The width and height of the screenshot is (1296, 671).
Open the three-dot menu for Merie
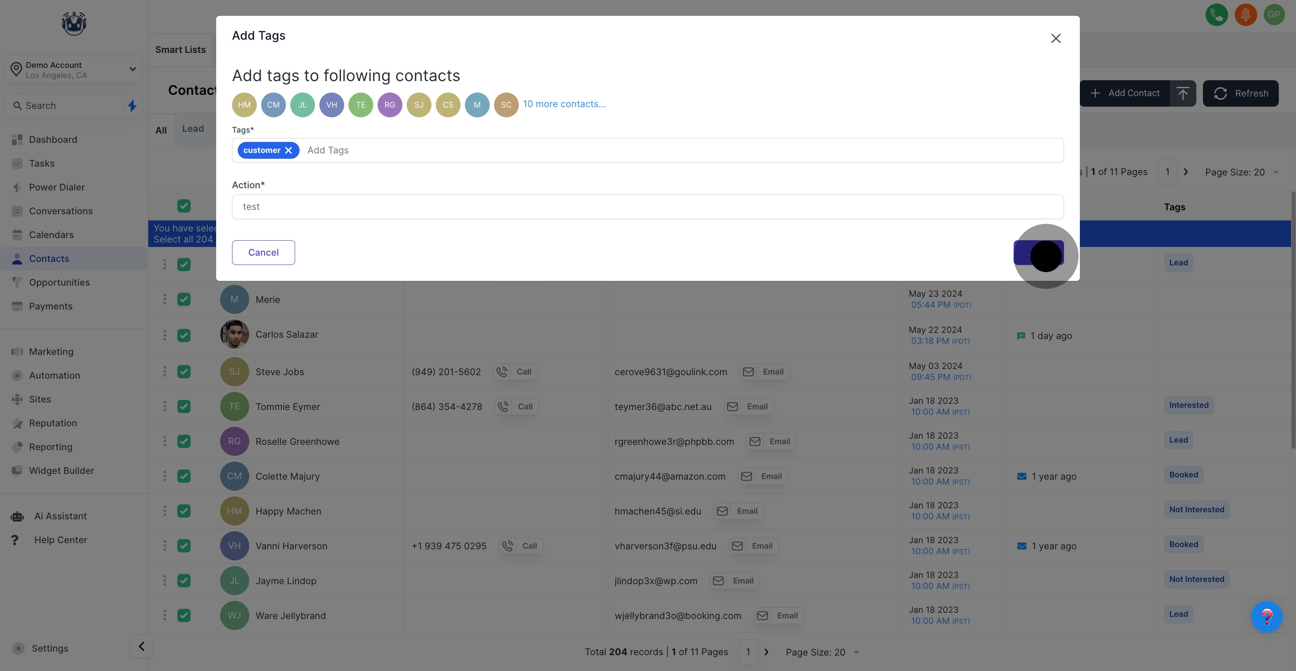tap(165, 299)
